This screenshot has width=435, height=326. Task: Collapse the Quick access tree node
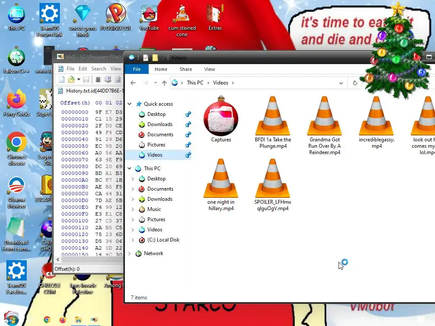(130, 104)
